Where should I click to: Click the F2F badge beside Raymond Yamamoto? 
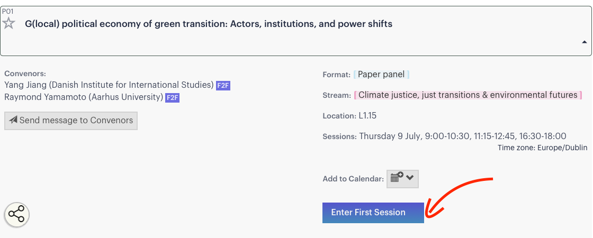point(172,98)
